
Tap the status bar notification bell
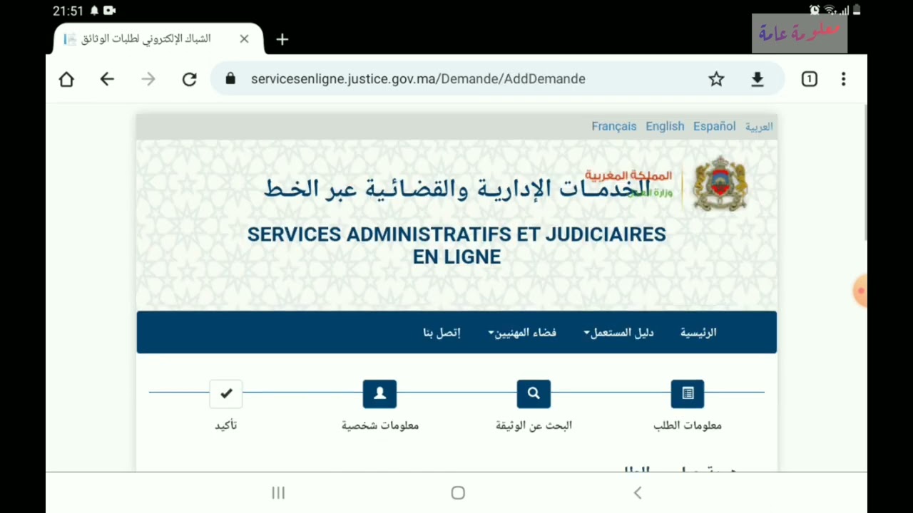tap(94, 11)
